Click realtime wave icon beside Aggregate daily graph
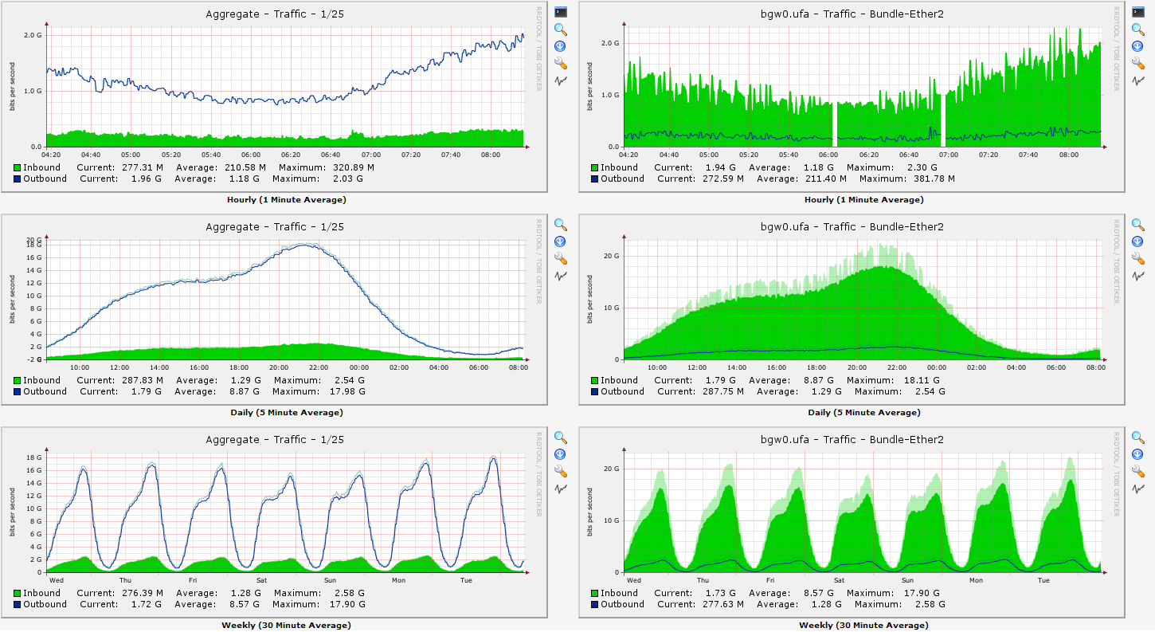 561,276
